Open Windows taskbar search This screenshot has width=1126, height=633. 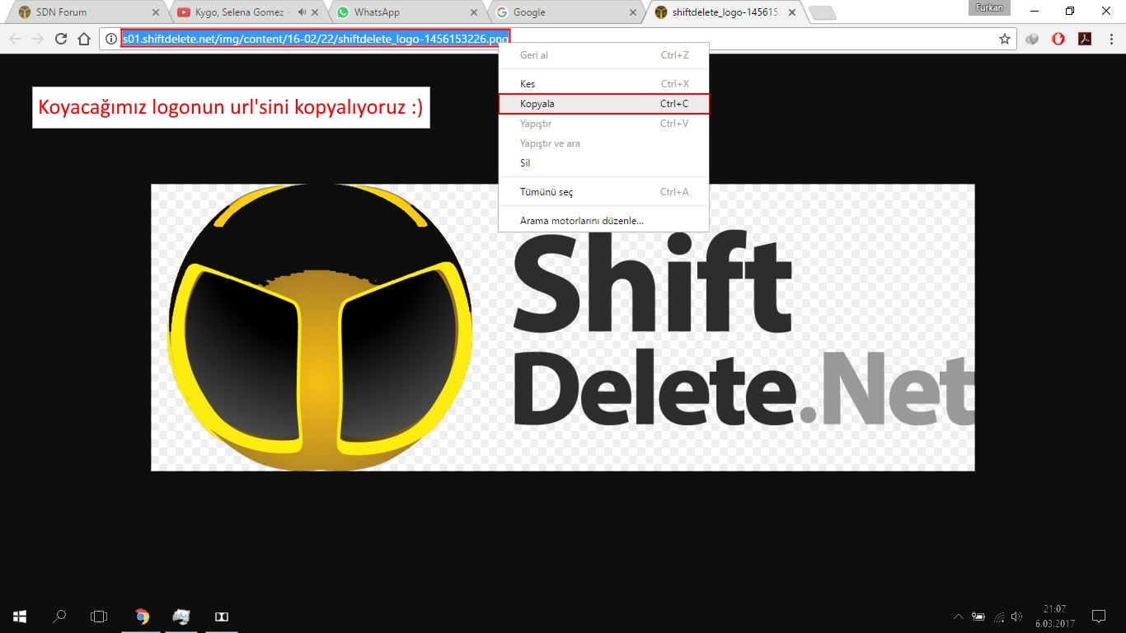point(59,616)
